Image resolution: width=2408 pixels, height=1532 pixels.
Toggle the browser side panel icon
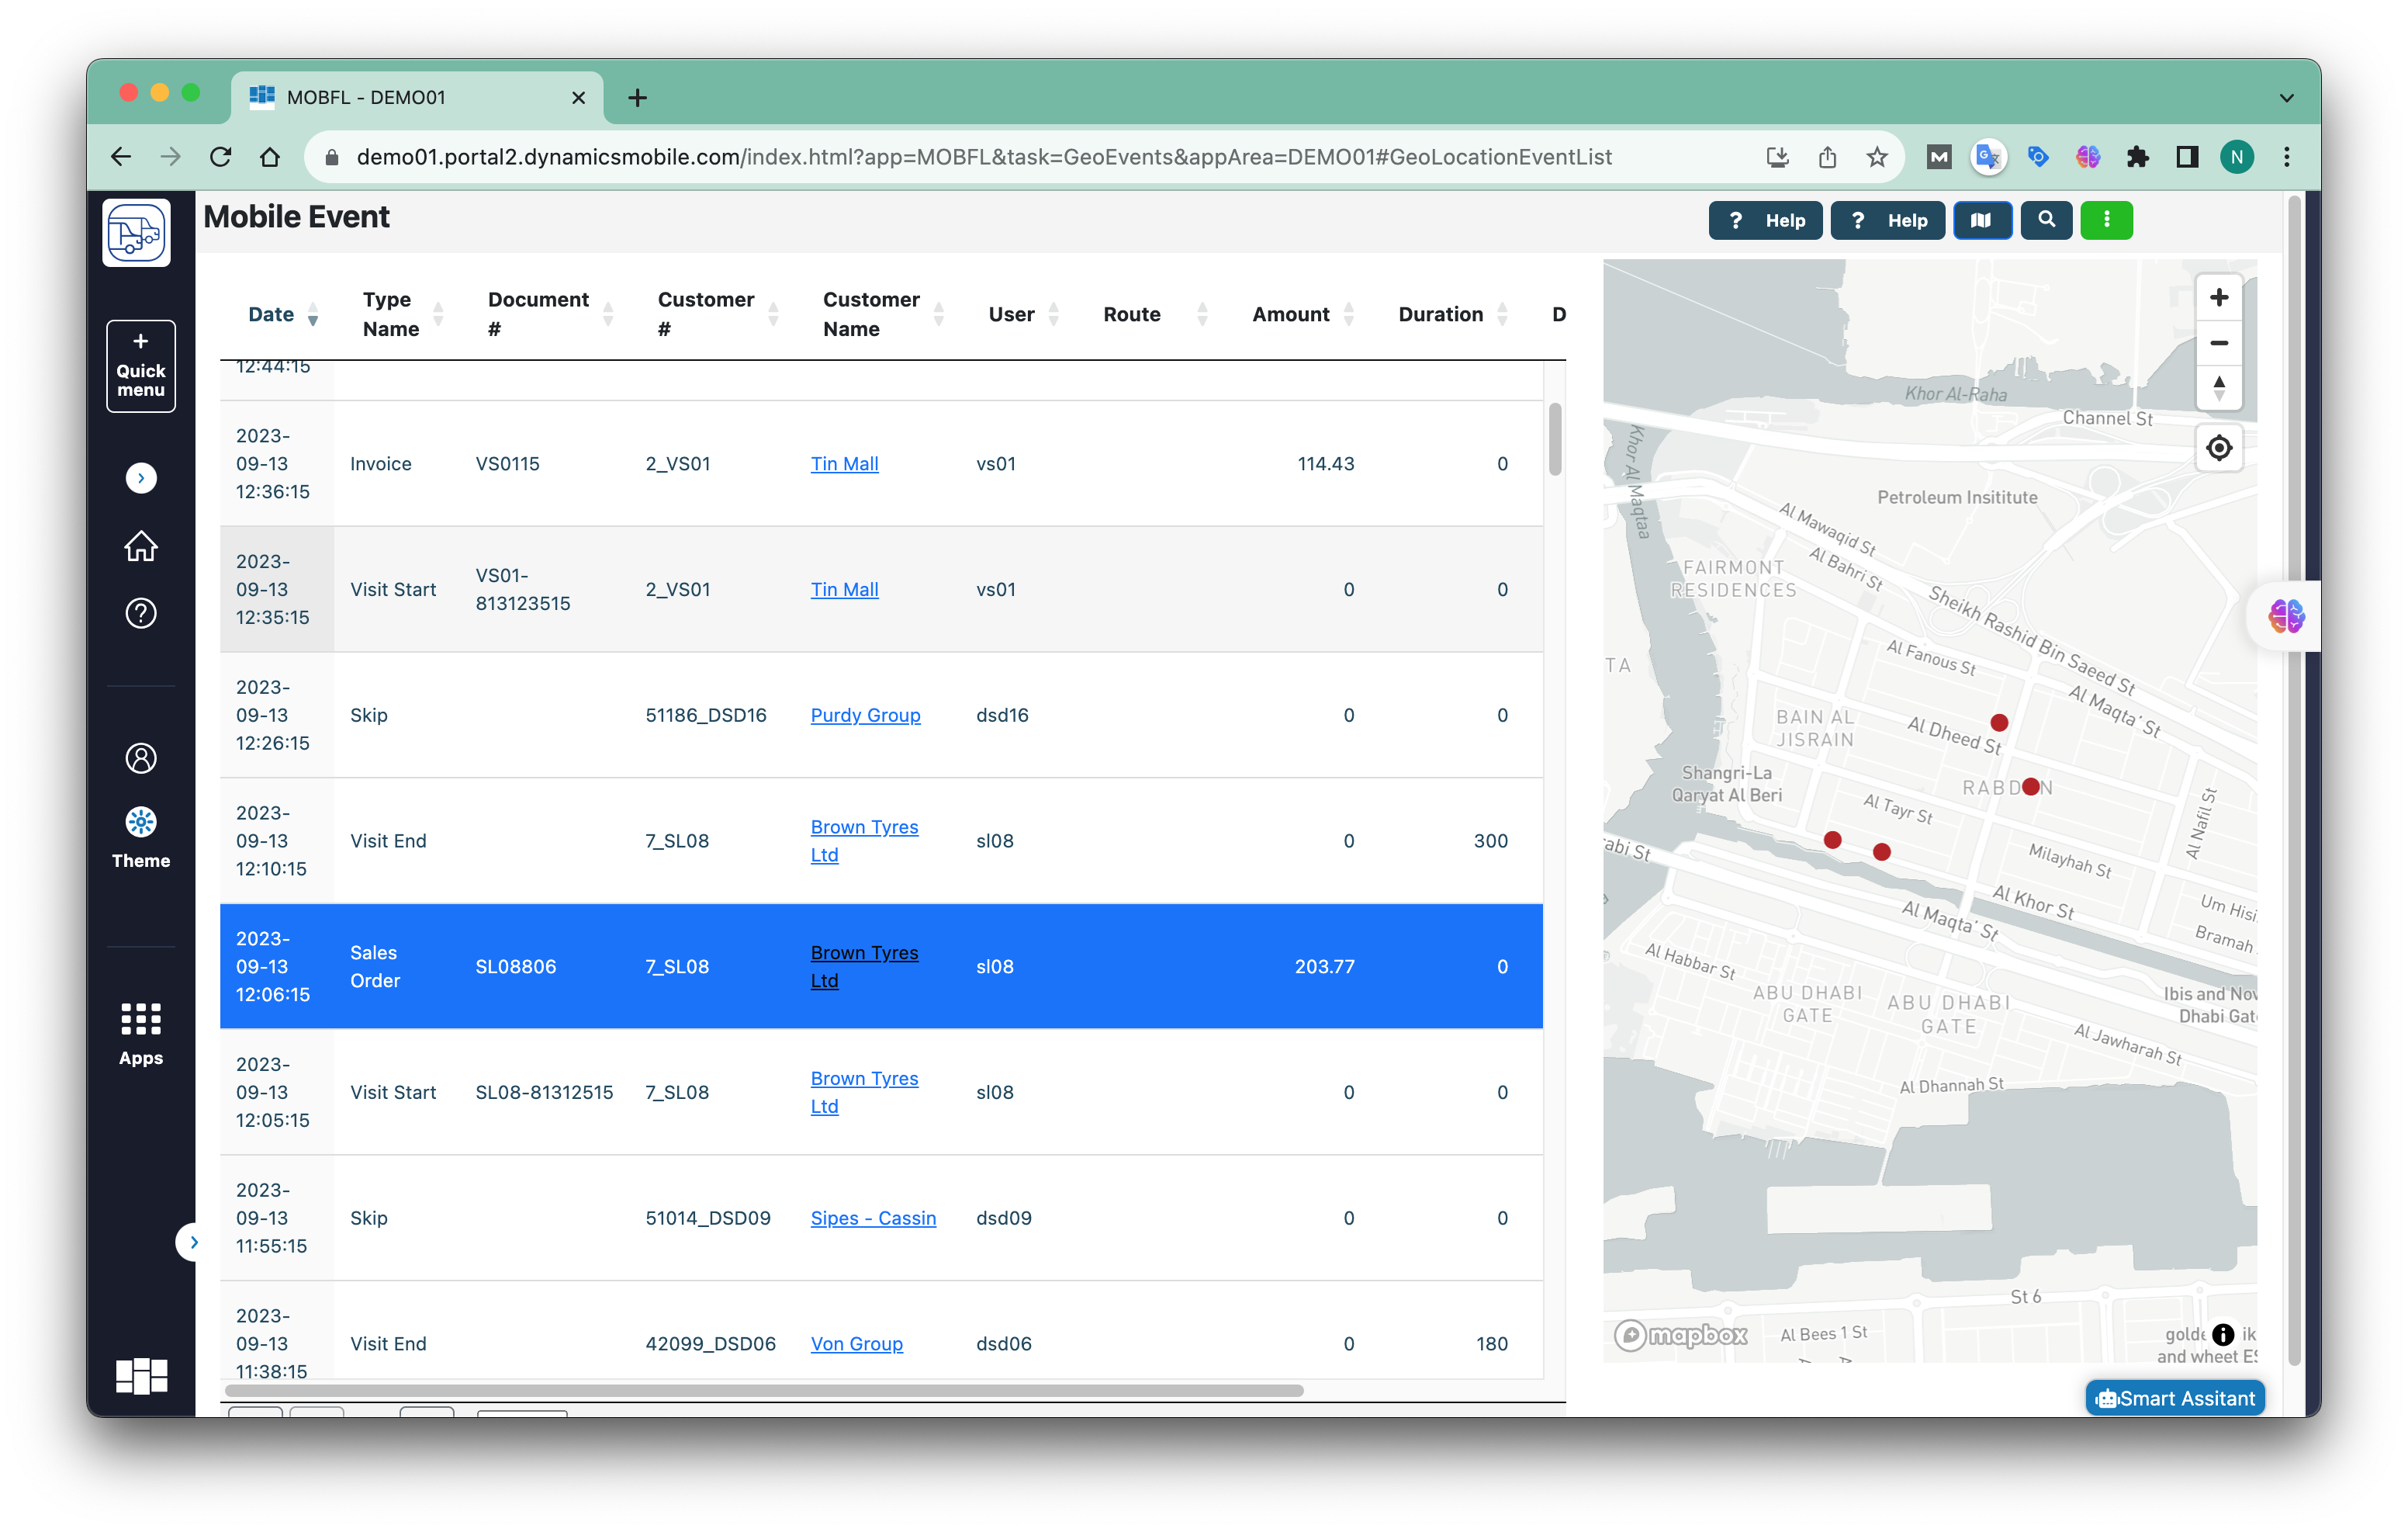[x=2187, y=157]
